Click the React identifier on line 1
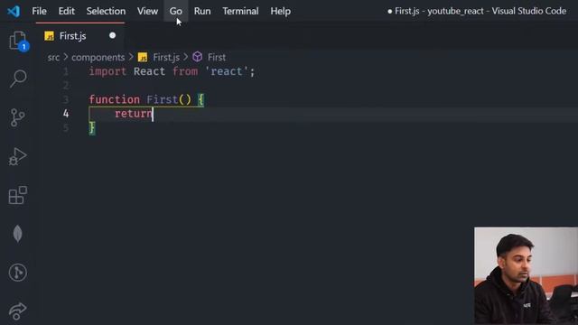Viewport: 578px width, 325px height. [x=149, y=71]
